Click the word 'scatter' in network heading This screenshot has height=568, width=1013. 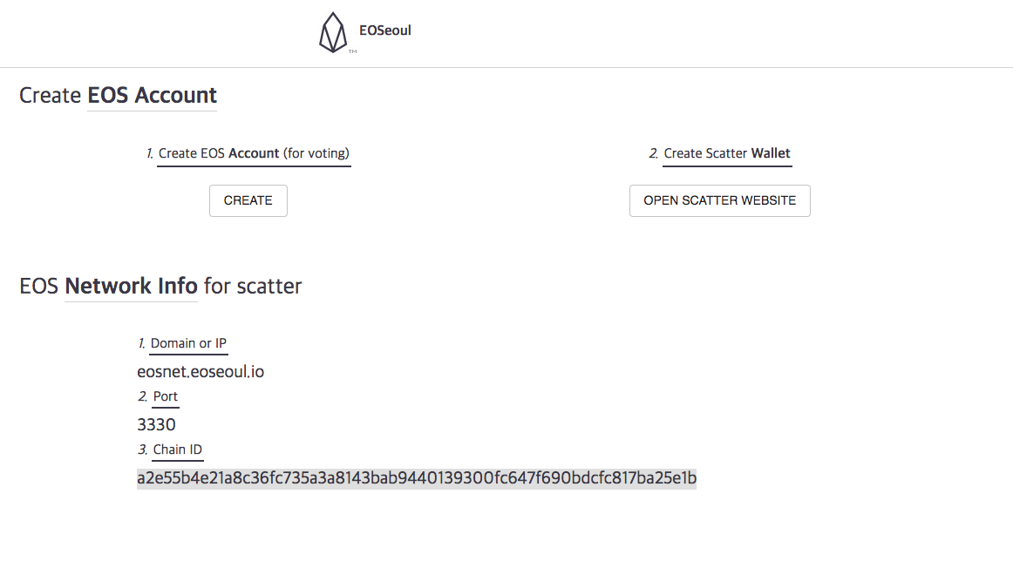coord(269,286)
